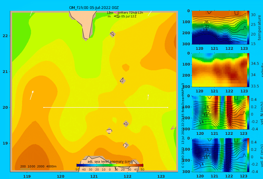Click the 100 depth tick of the salinity panel
Viewport: 263px width, 179px height.
pyautogui.click(x=186, y=64)
